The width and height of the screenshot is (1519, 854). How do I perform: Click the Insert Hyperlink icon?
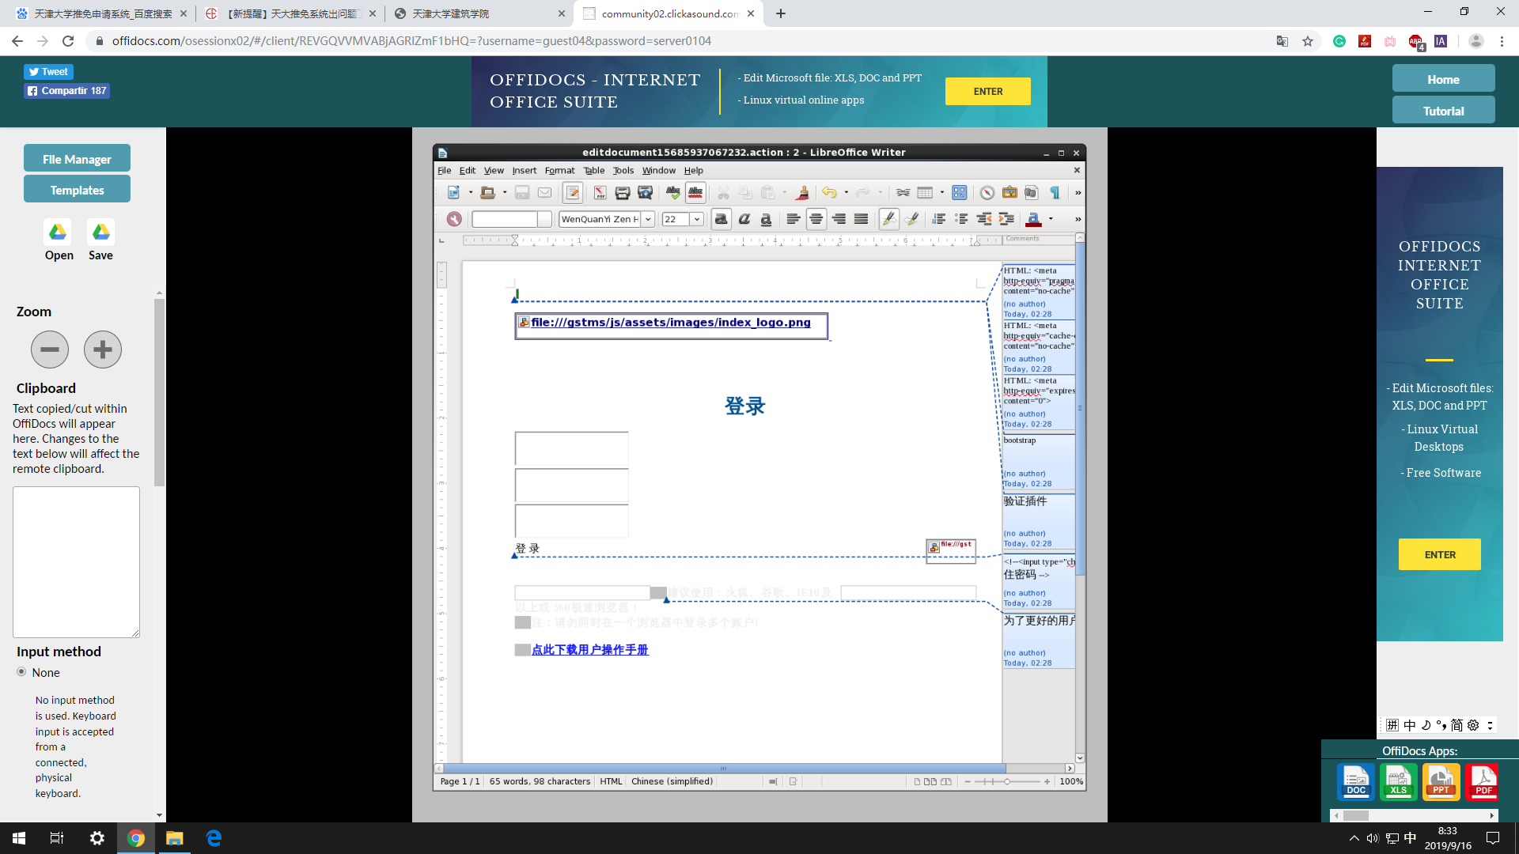(x=903, y=193)
